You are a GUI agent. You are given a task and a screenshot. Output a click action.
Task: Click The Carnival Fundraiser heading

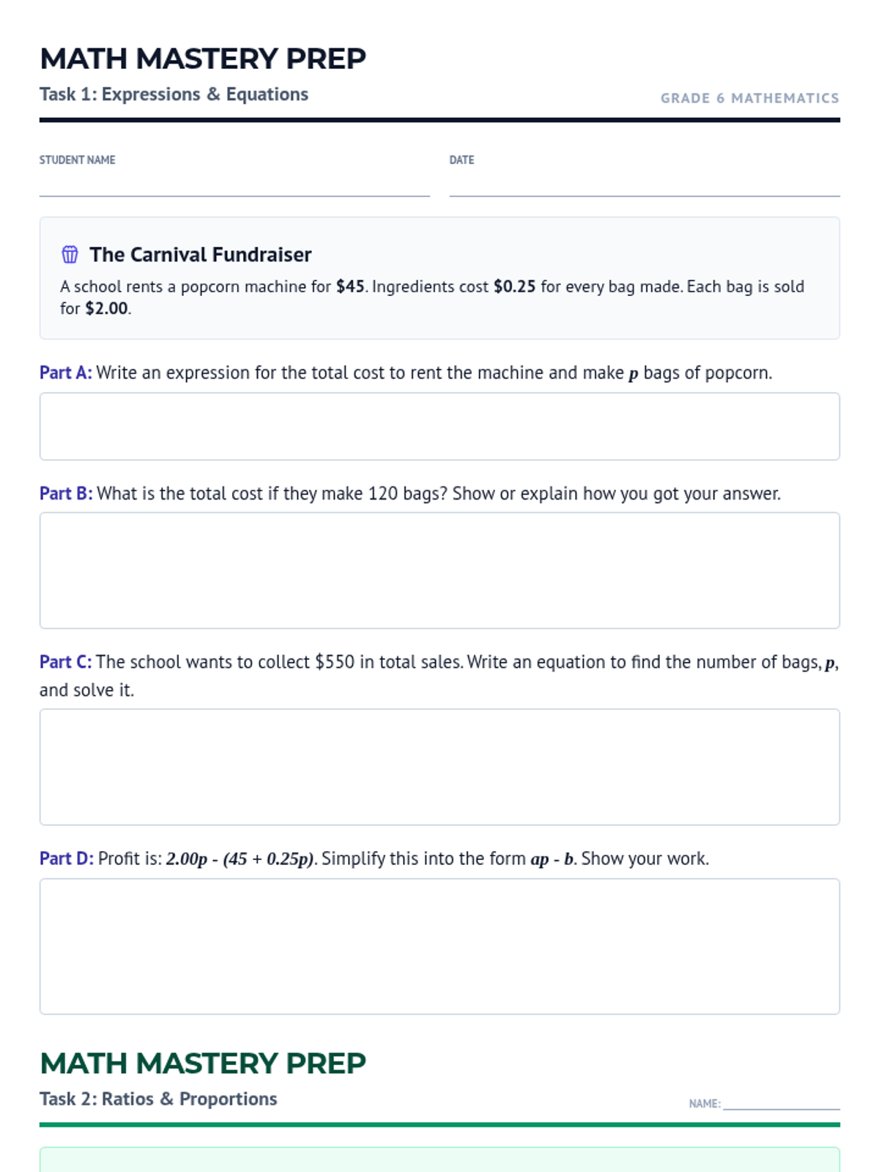coord(201,255)
